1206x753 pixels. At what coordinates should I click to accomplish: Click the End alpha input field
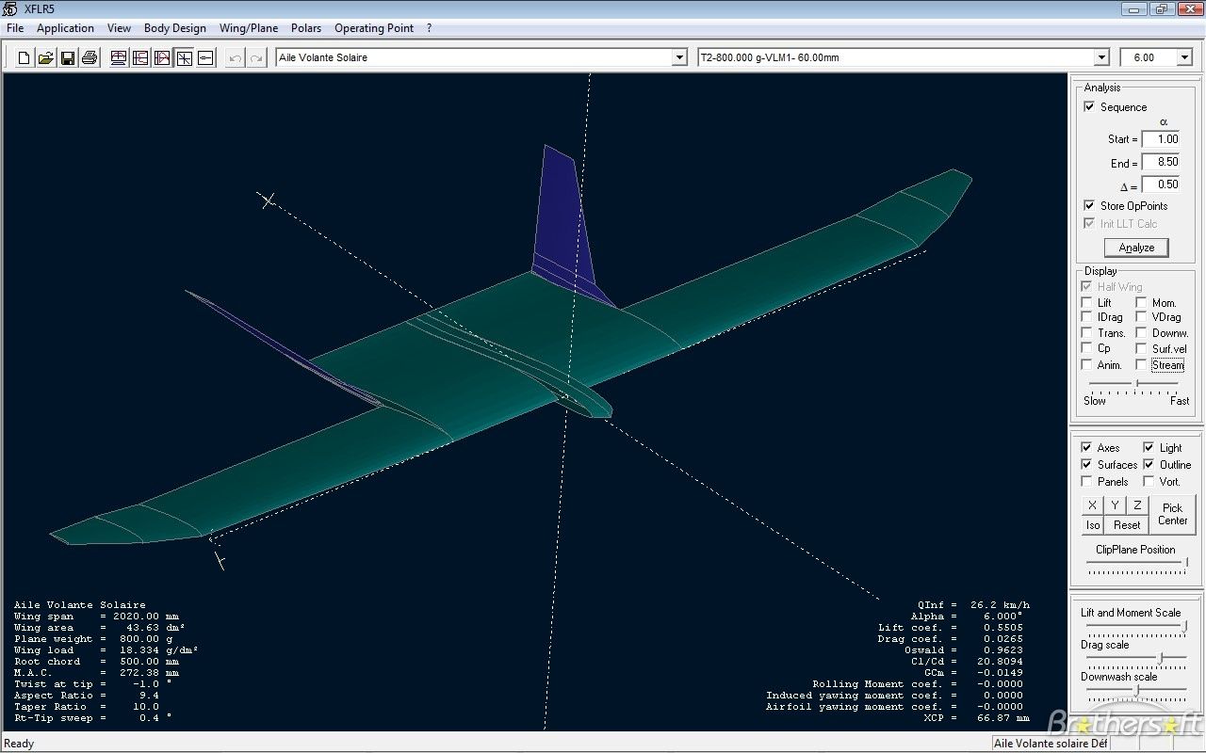pyautogui.click(x=1161, y=162)
